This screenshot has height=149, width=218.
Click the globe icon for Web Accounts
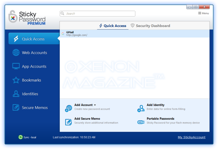(x=16, y=52)
